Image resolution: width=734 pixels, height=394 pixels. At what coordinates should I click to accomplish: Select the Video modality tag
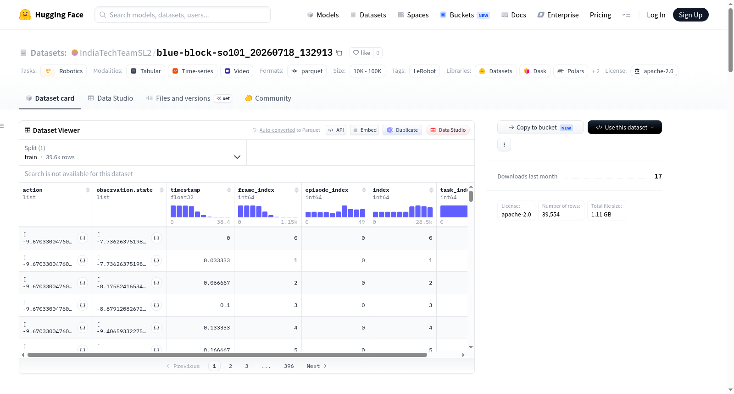pos(237,71)
